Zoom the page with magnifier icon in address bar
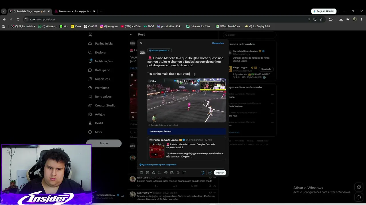 pos(309,19)
